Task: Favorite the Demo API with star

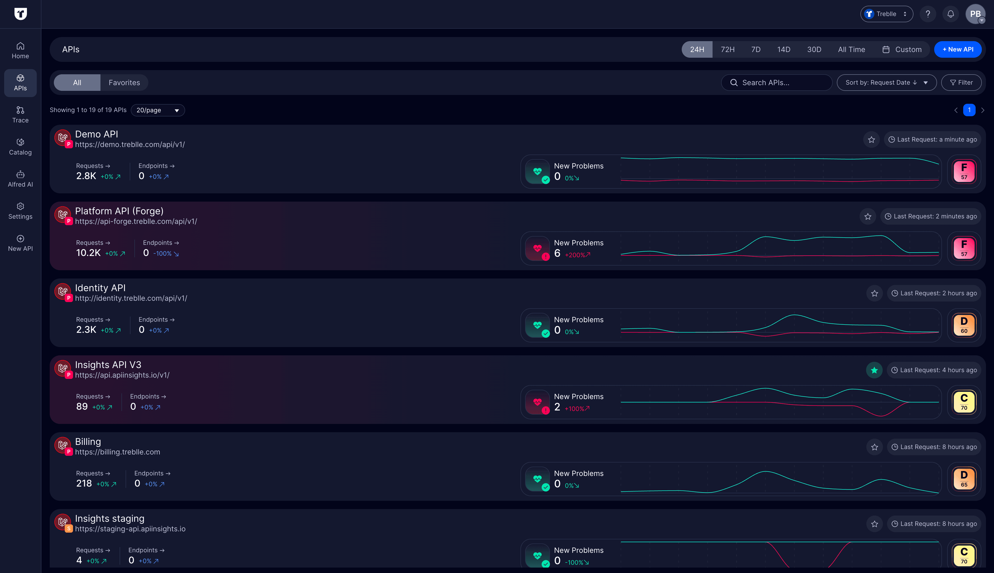Action: click(x=871, y=140)
